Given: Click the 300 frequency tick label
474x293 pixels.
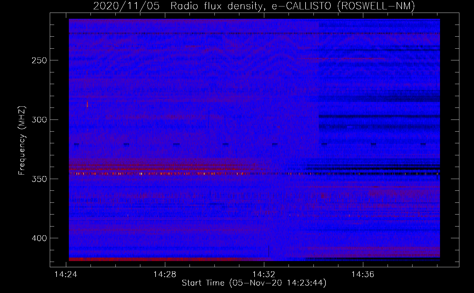Looking at the screenshot, I should [x=39, y=120].
